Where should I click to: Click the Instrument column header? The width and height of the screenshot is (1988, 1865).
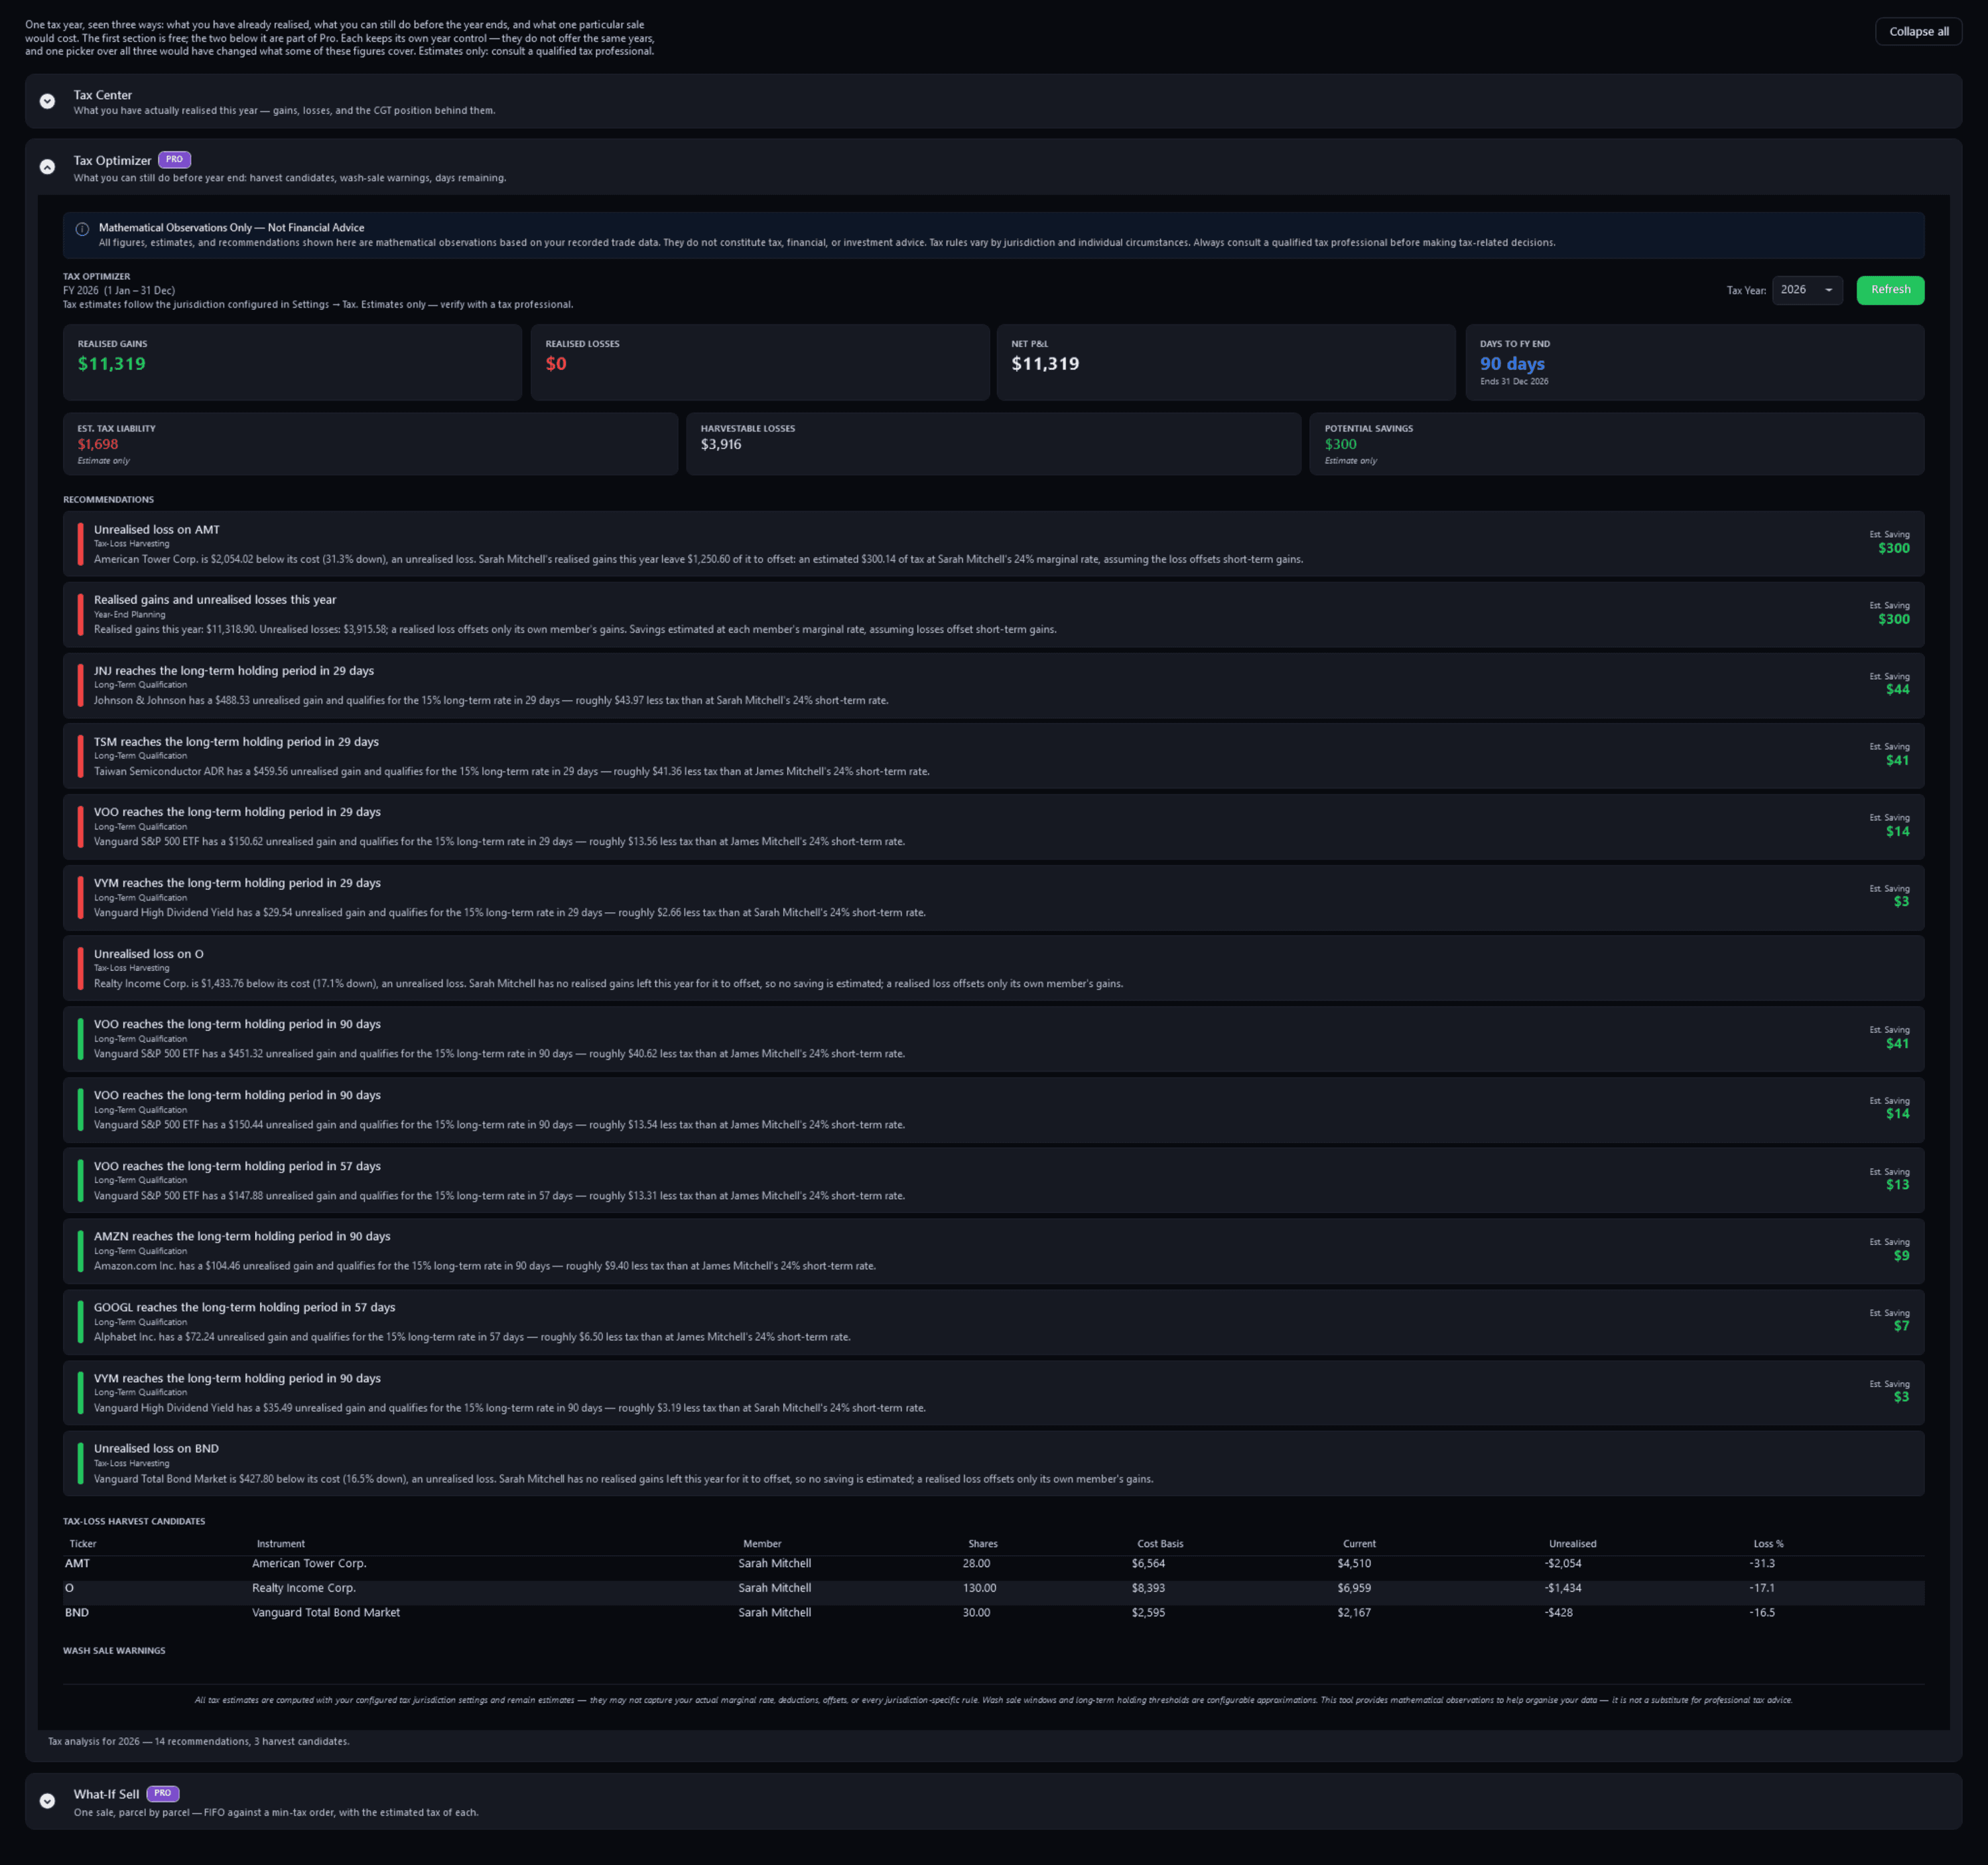[280, 1543]
